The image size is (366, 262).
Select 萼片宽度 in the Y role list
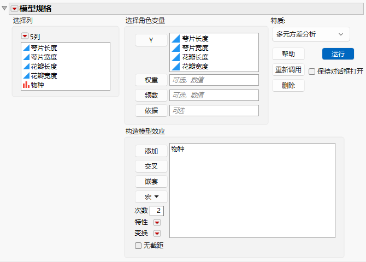click(190, 48)
